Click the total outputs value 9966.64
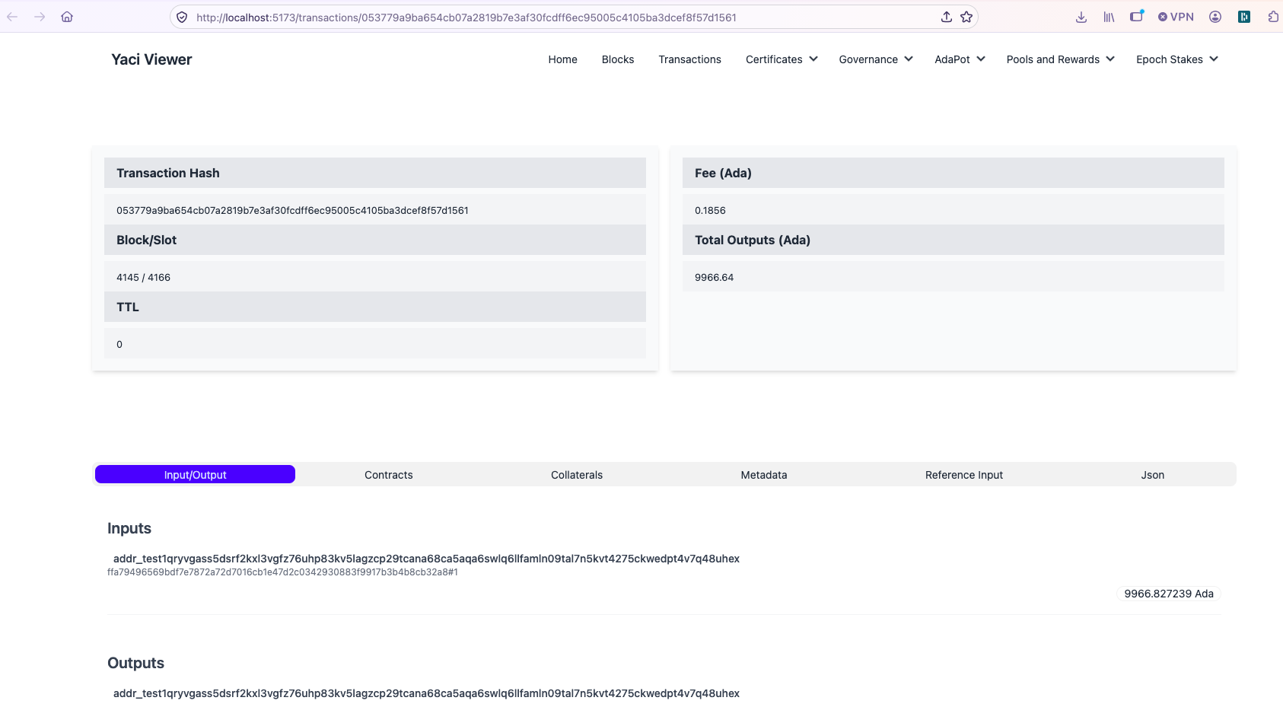1283x707 pixels. [x=714, y=277]
